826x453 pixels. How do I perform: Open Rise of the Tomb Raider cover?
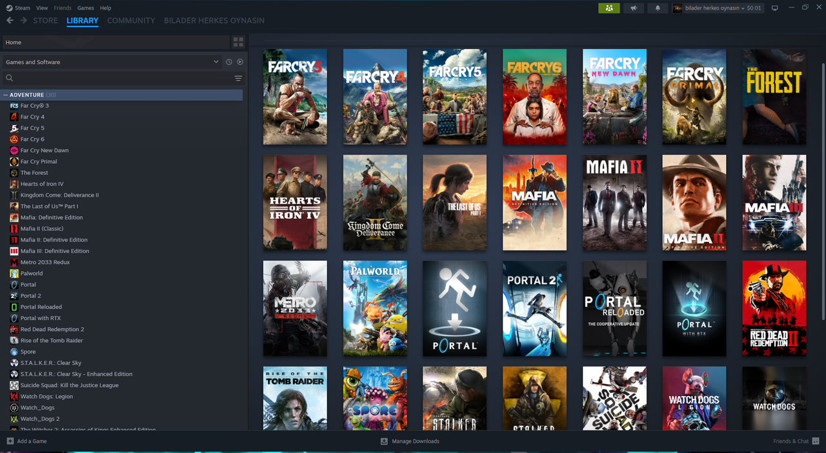pyautogui.click(x=295, y=398)
